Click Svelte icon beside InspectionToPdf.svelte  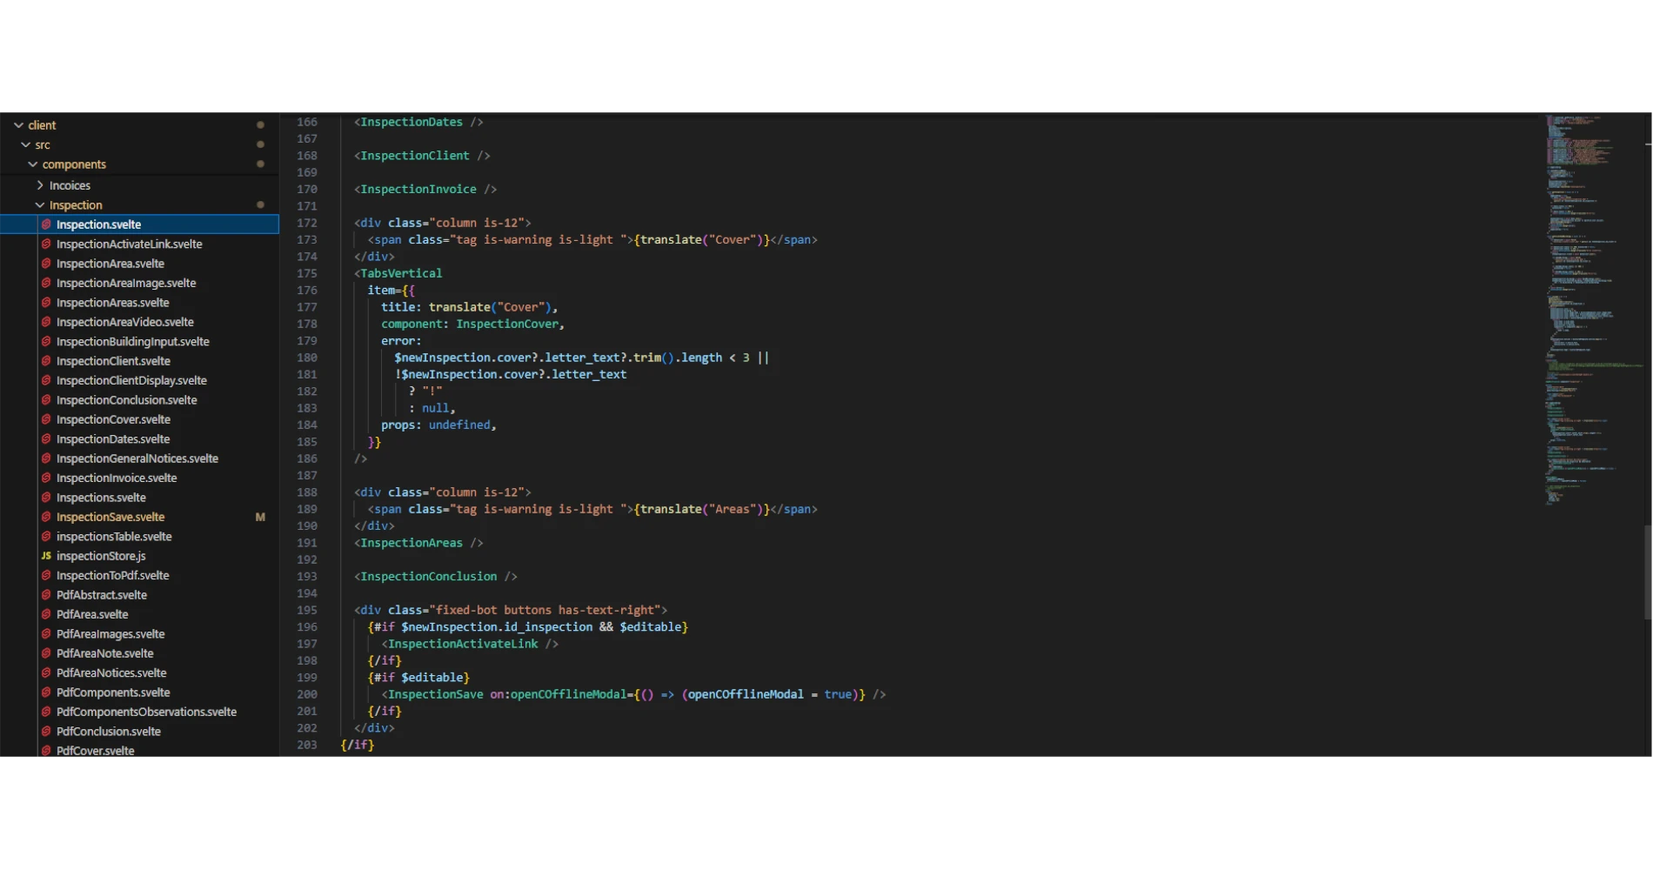click(x=46, y=575)
